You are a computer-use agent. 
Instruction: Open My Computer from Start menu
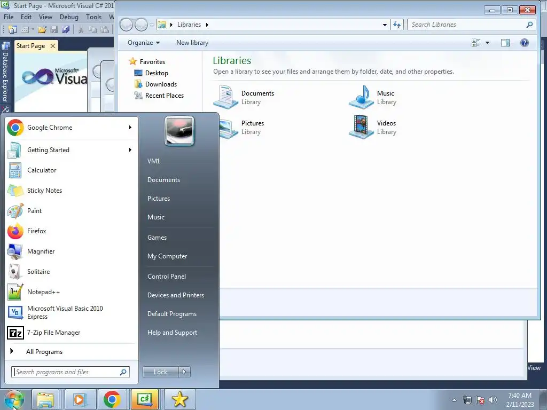click(167, 256)
